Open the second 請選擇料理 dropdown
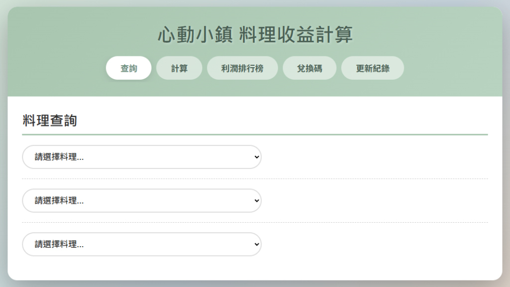This screenshot has width=510, height=287. click(x=141, y=200)
